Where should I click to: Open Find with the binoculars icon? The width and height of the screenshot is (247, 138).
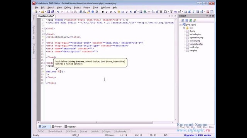pyautogui.click(x=81, y=12)
